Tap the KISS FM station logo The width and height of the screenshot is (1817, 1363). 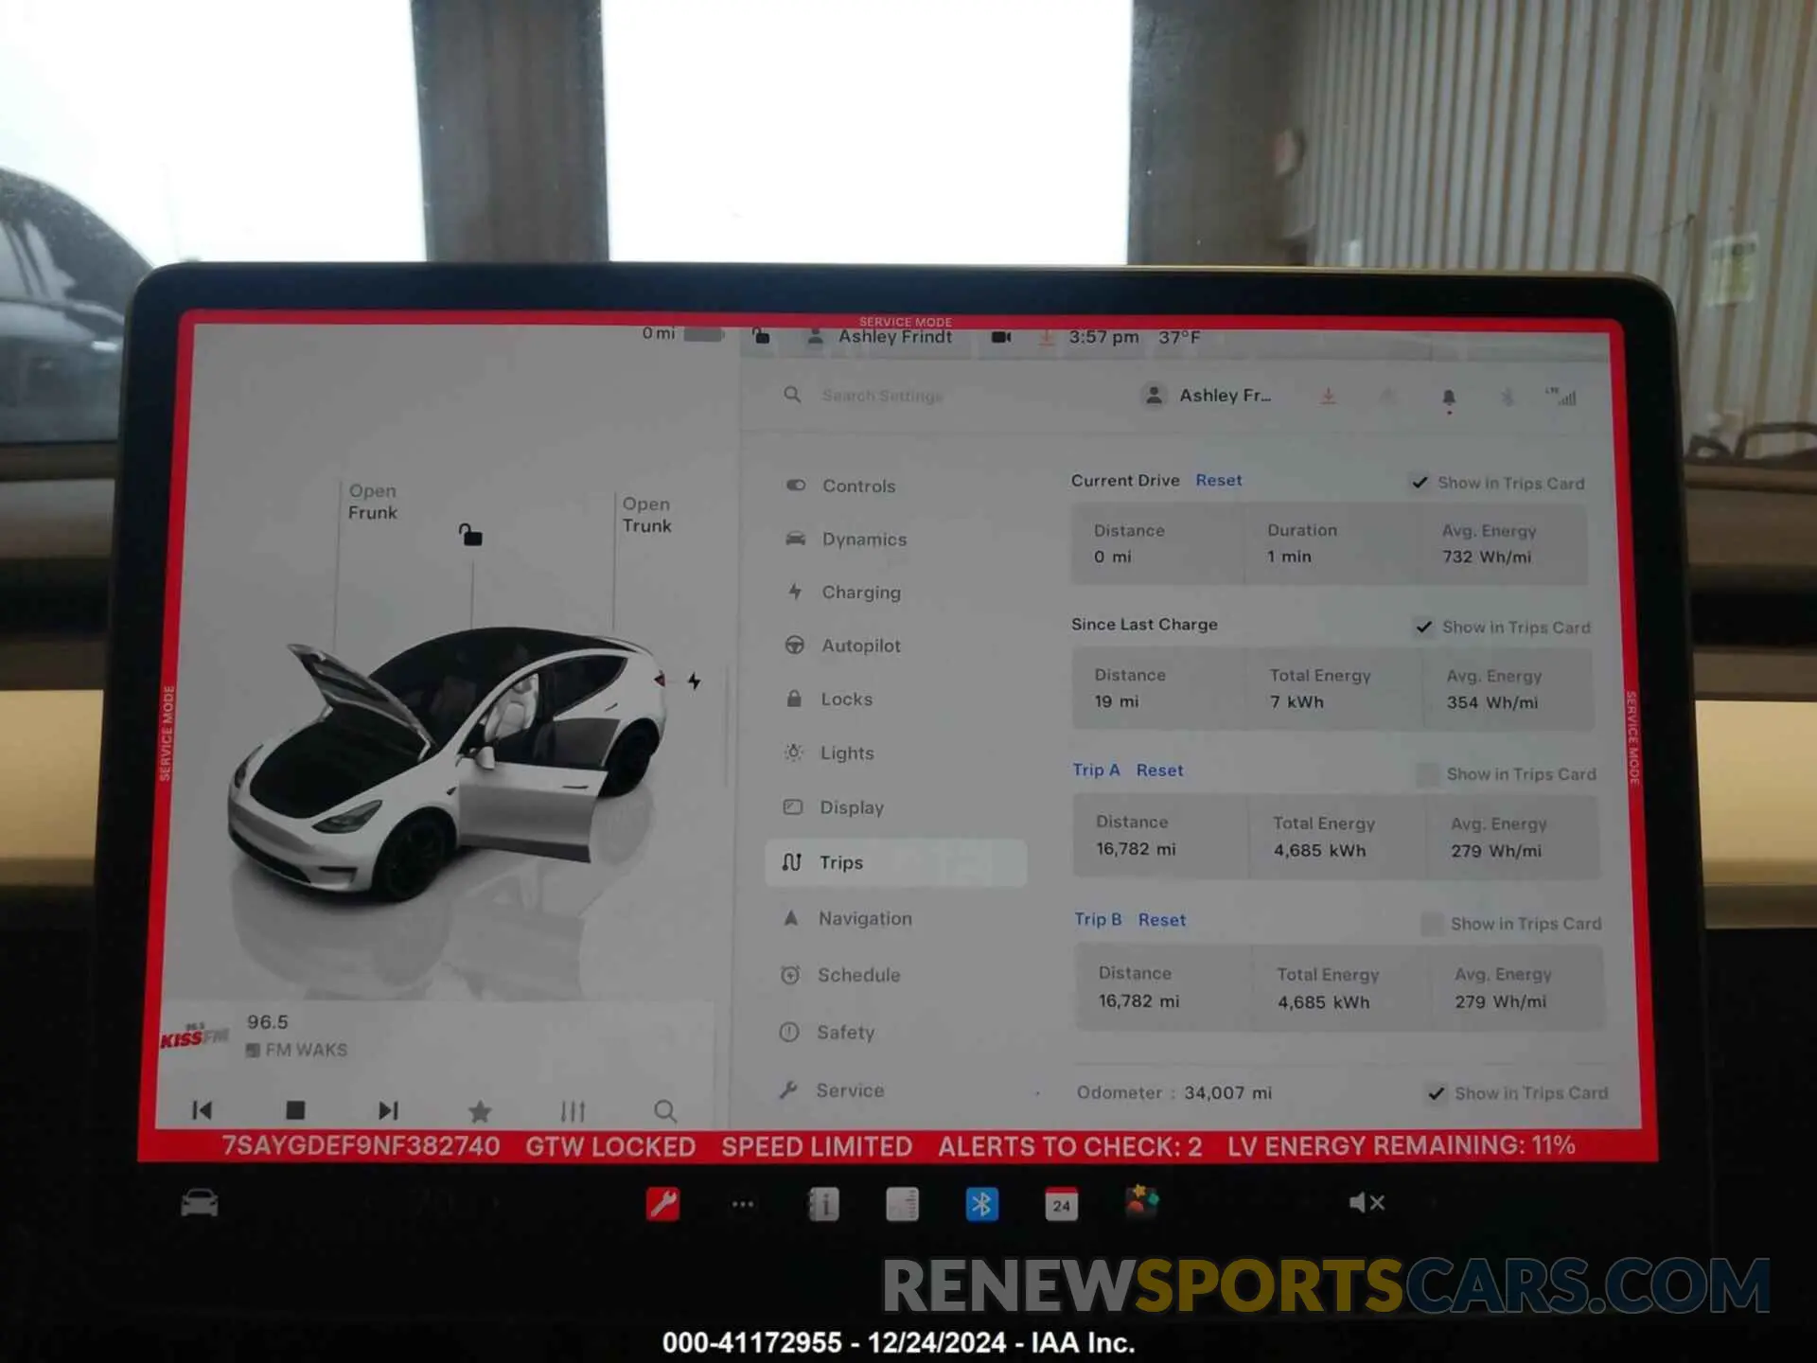[x=194, y=1036]
